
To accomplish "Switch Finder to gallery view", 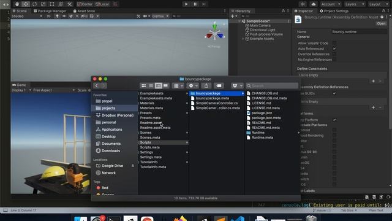I will [165, 86].
